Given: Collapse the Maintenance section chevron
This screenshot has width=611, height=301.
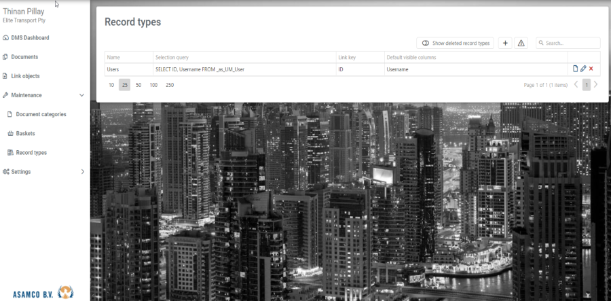Looking at the screenshot, I should [82, 95].
